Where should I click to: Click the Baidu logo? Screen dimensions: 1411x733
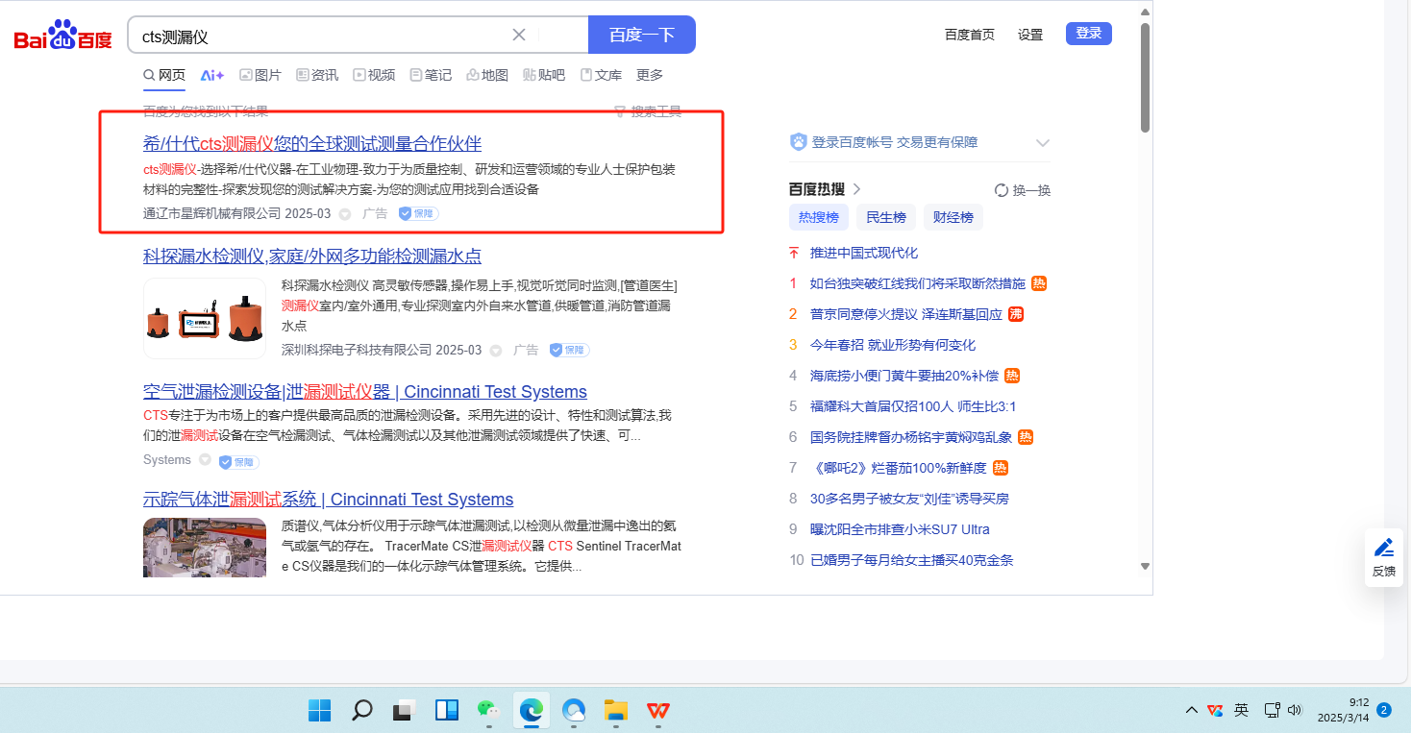[62, 36]
